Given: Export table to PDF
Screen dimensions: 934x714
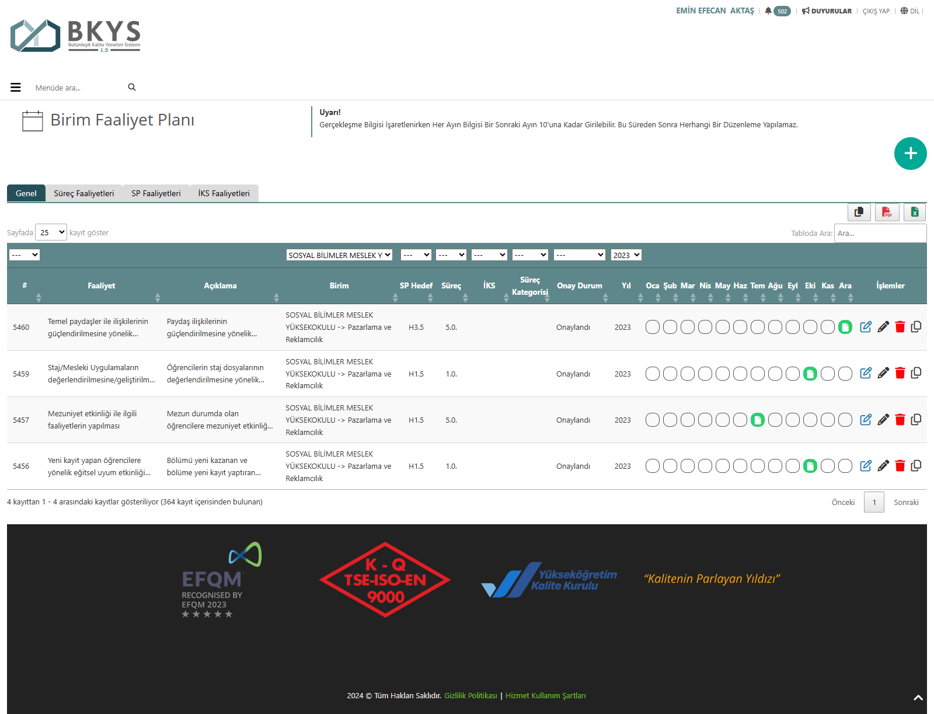Looking at the screenshot, I should [887, 212].
